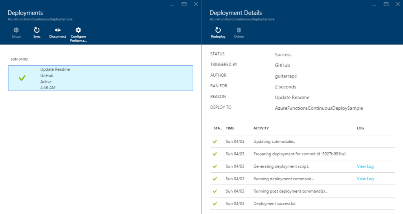This screenshot has height=214, width=403.
Task: Maximize the Deployment Details blade
Action: point(386,4)
